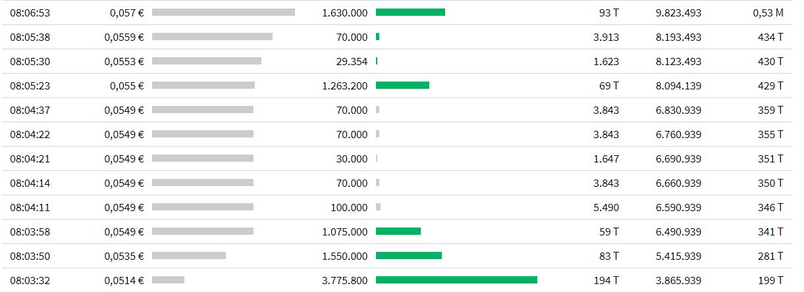Viewport: 804px width, 292px height.
Task: Select the 8.094.139 cumulative value
Action: tap(678, 86)
